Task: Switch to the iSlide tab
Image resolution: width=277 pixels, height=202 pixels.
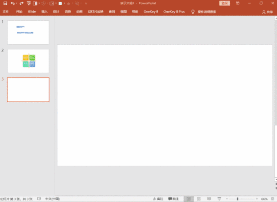Action: [x=32, y=12]
